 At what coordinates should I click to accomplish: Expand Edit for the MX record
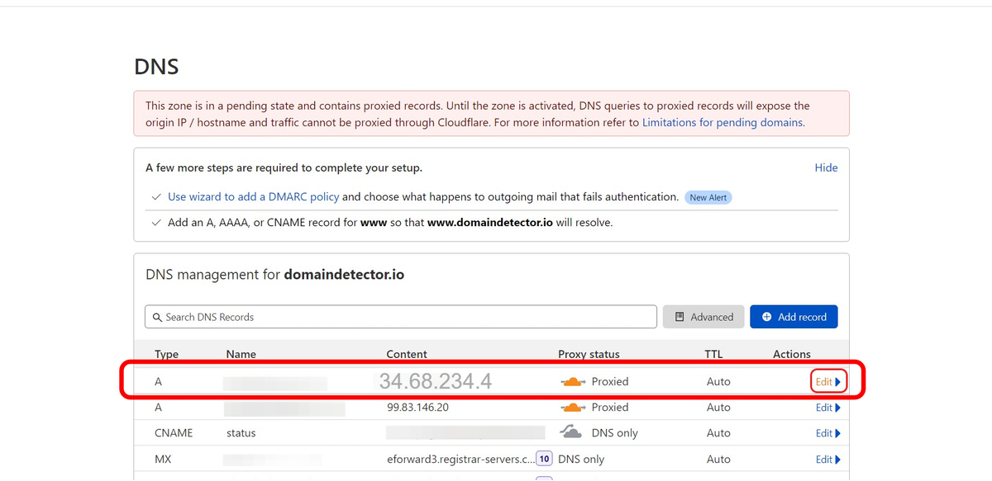pos(827,460)
